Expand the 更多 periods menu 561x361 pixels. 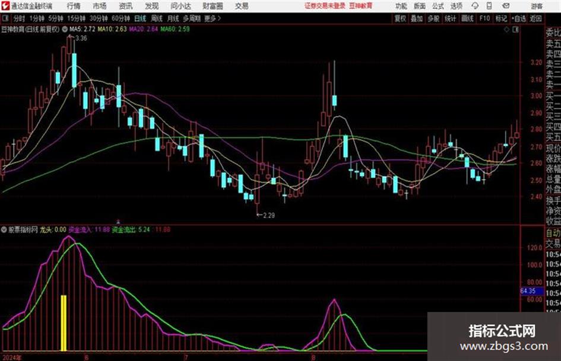pyautogui.click(x=213, y=18)
